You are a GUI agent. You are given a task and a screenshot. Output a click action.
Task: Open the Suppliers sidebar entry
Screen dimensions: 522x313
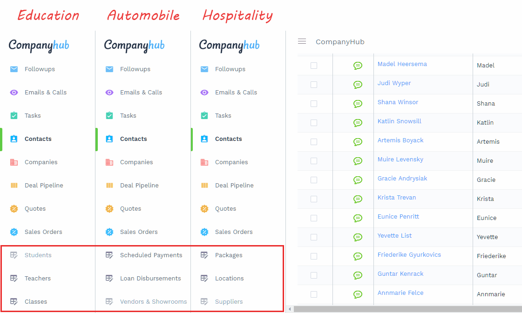pyautogui.click(x=229, y=301)
